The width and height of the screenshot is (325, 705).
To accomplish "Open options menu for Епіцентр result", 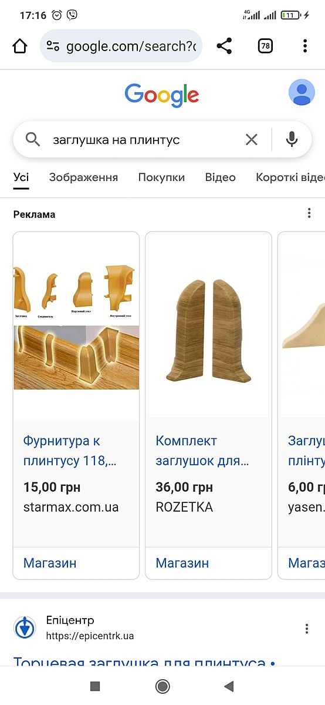I will pos(306,629).
